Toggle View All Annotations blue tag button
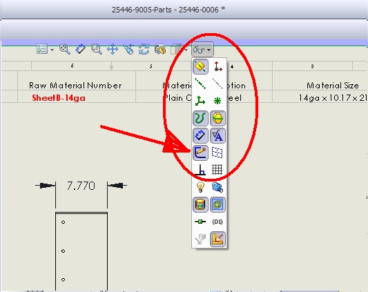 point(200,135)
